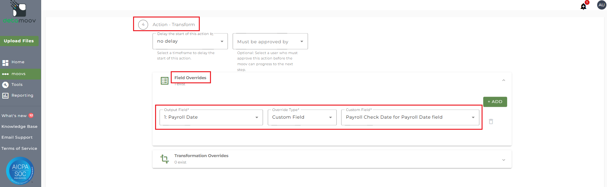607x187 pixels.
Task: Click the datamoov logo
Action: (x=19, y=13)
